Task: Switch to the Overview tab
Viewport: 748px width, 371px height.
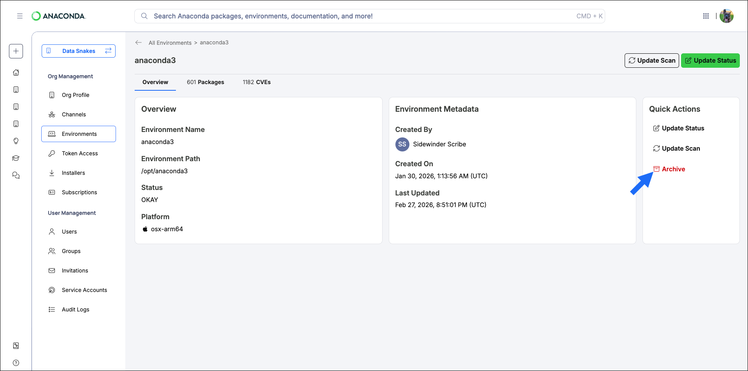Action: [155, 82]
